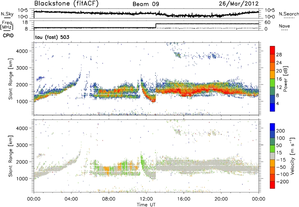Image resolution: width=299 pixels, height=207 pixels.
Task: Click the "4000" tick on the power panel
Action: coord(22,51)
